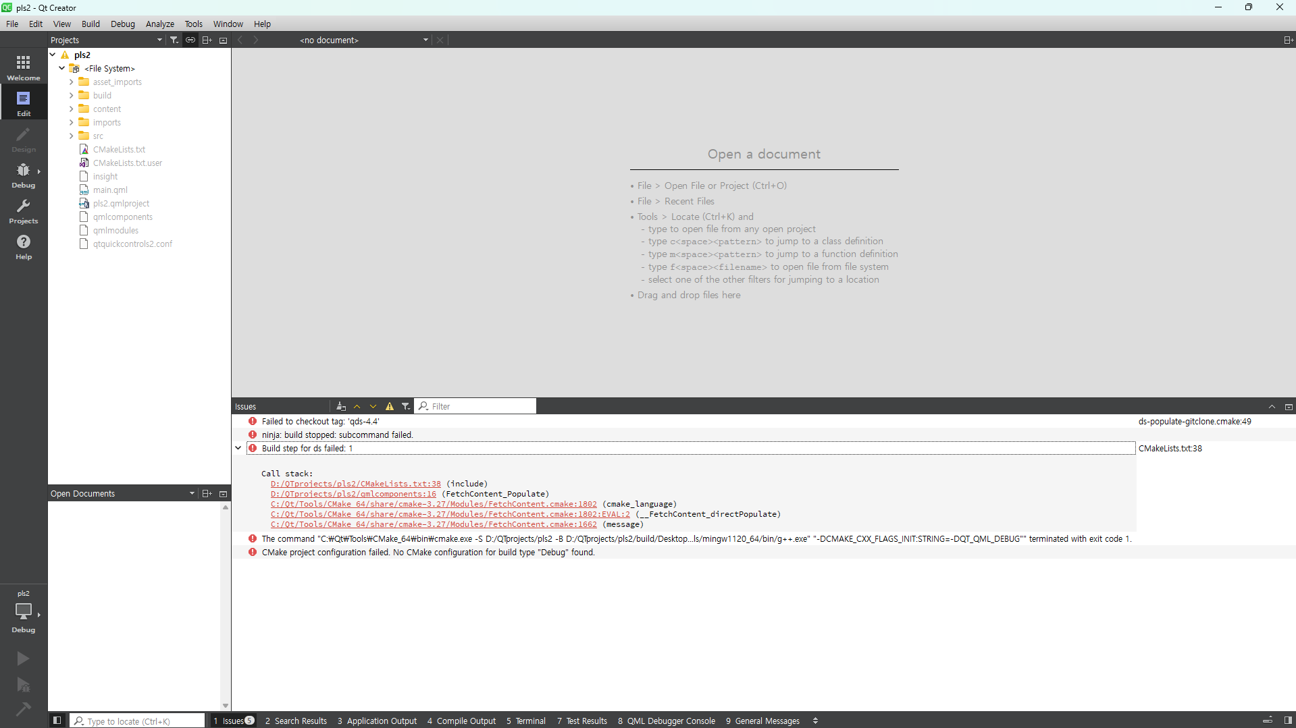Start debugging with run-debug button
Screen dimensions: 1296x728
click(23, 685)
